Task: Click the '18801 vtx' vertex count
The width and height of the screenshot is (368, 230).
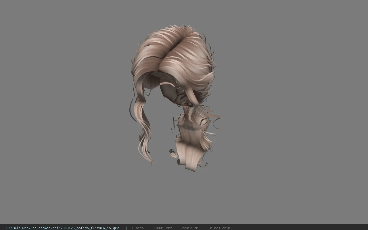Action: coord(163,228)
